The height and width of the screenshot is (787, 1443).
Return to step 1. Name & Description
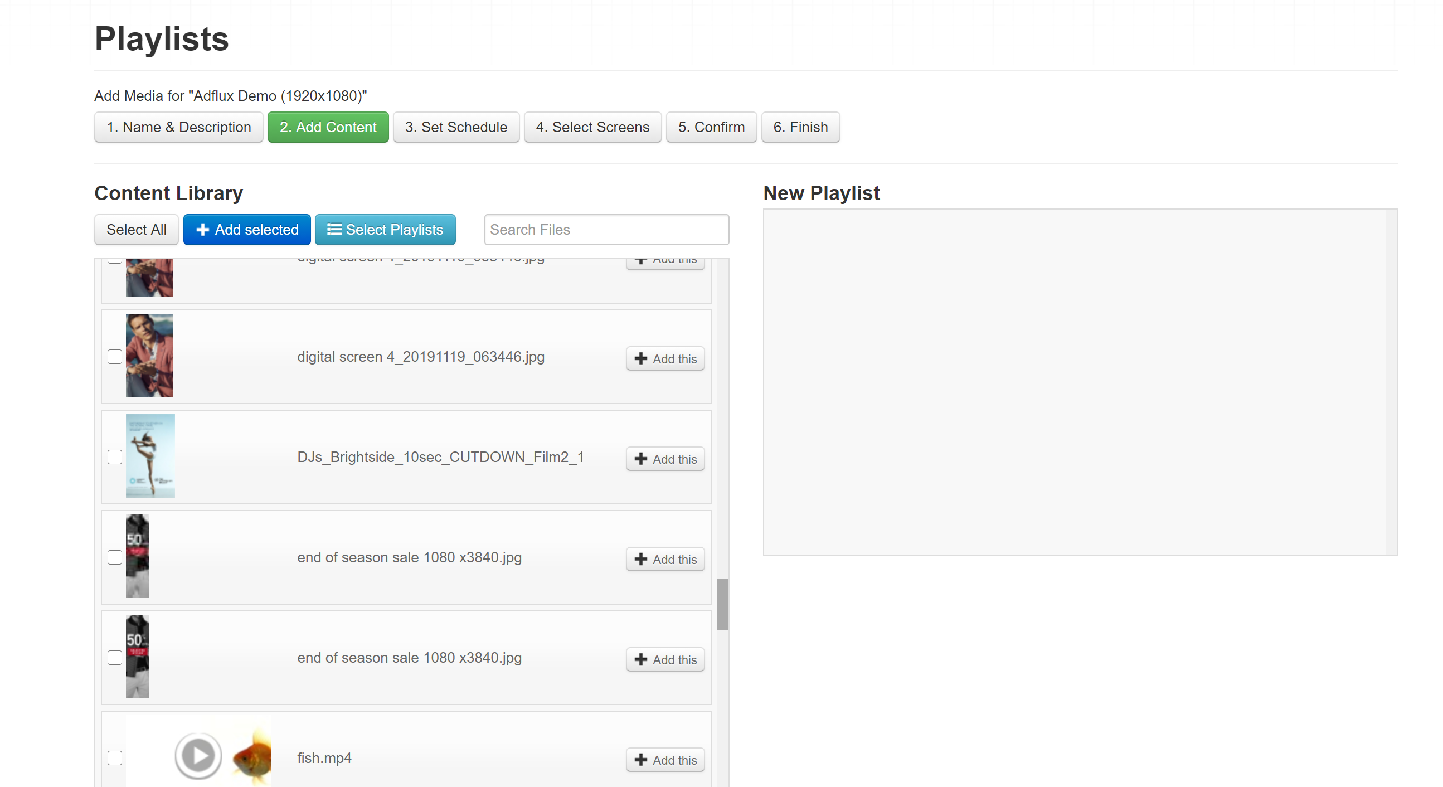point(179,127)
